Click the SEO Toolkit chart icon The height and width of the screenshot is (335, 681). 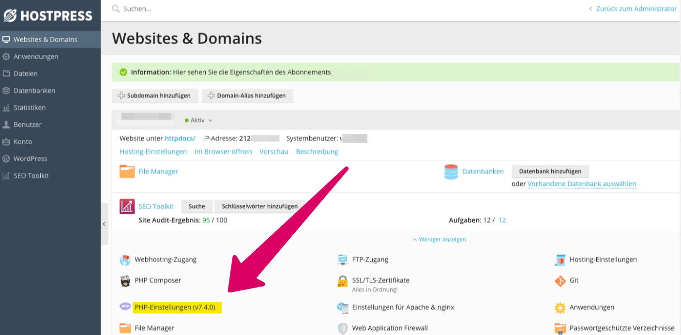127,207
